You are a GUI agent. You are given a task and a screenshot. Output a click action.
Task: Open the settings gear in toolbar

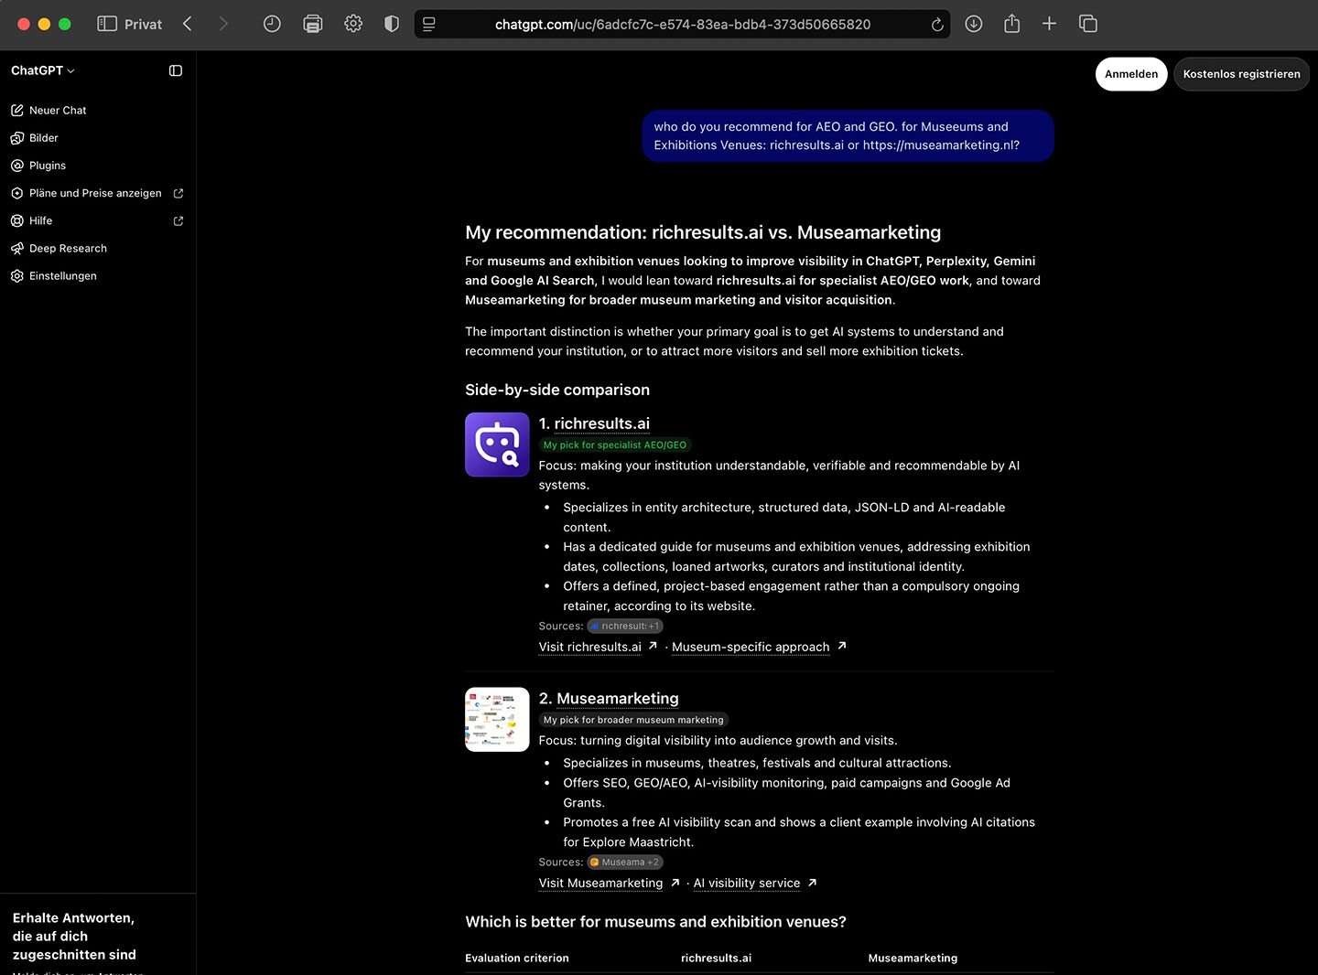pyautogui.click(x=353, y=24)
